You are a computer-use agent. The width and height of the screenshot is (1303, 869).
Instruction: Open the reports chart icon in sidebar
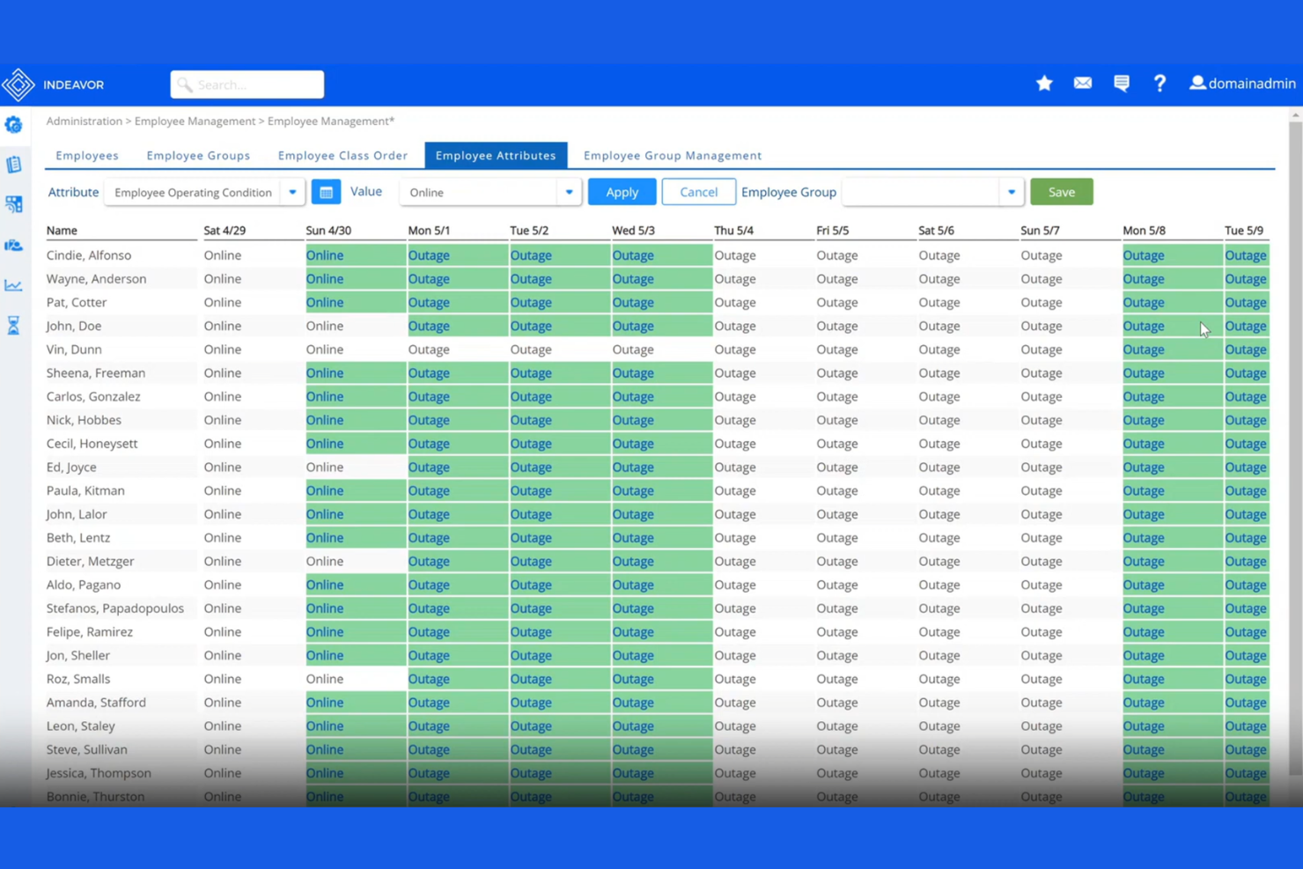pos(14,286)
